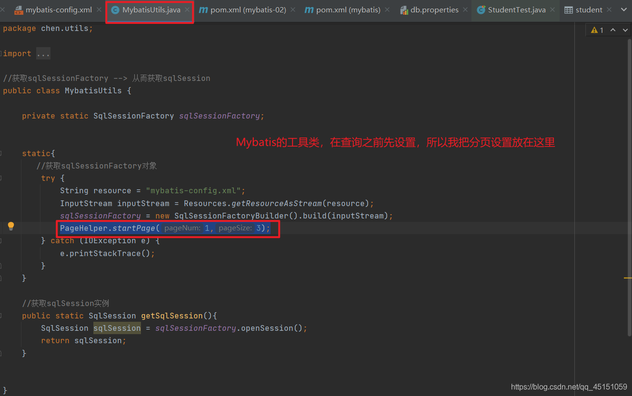Click the comment 获取sqlSession实例
The width and height of the screenshot is (632, 396).
click(x=66, y=303)
